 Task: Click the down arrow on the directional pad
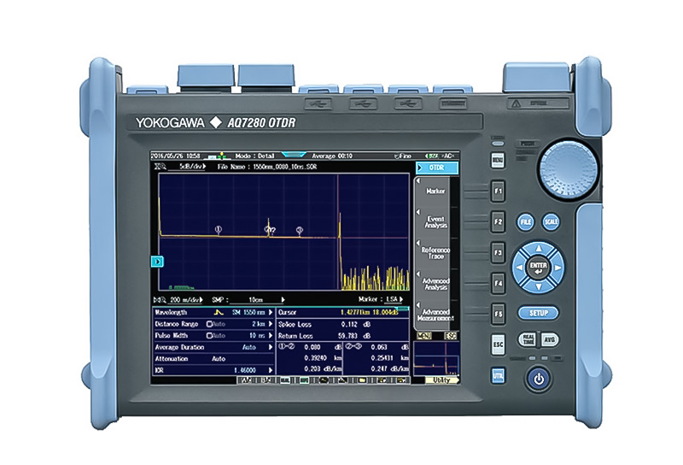click(539, 286)
